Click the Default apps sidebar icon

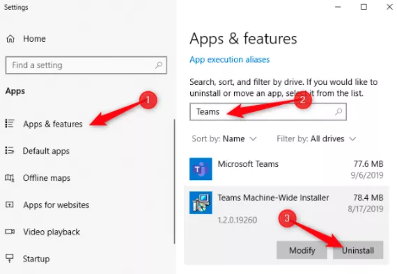pyautogui.click(x=10, y=150)
